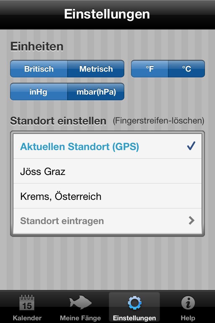Switch temperature to °C
The height and width of the screenshot is (323, 215).
186,69
